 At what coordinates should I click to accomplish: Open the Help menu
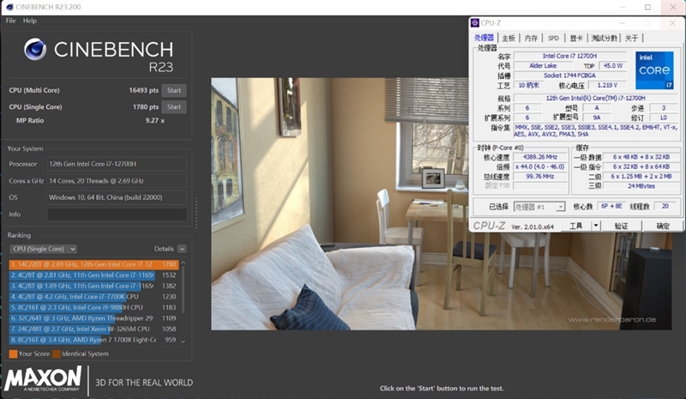pyautogui.click(x=30, y=21)
